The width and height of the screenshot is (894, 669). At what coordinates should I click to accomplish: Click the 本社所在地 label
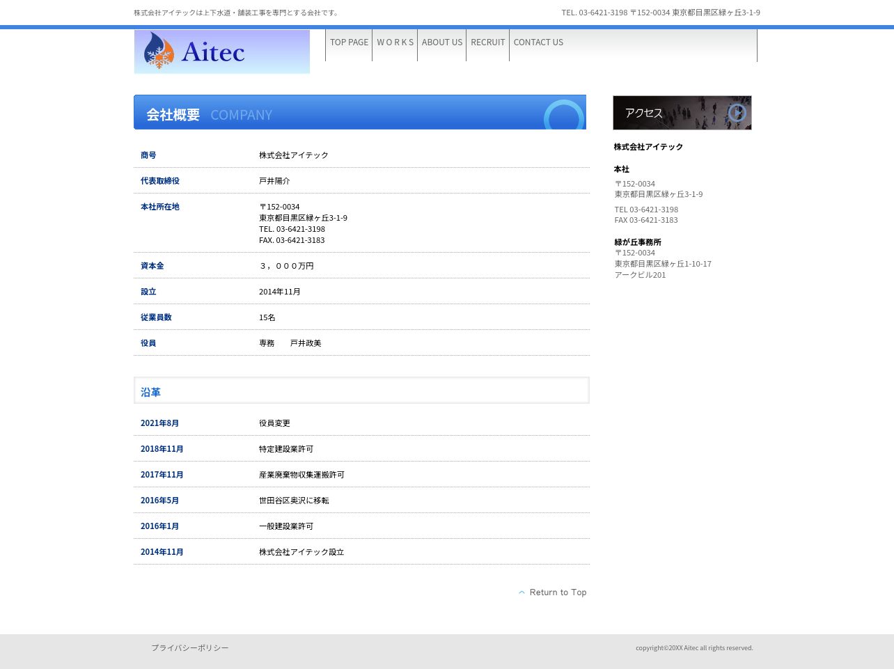(x=160, y=207)
